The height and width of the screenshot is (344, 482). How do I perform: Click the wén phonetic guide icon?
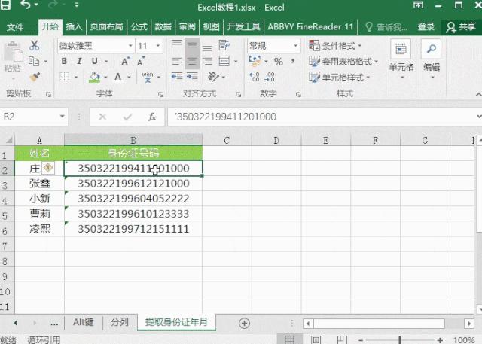148,77
